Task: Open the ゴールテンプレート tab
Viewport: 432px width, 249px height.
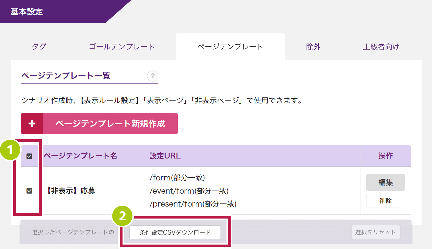Action: pos(121,47)
